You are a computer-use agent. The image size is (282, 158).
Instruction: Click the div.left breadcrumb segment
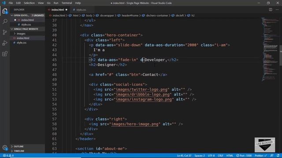179,16
